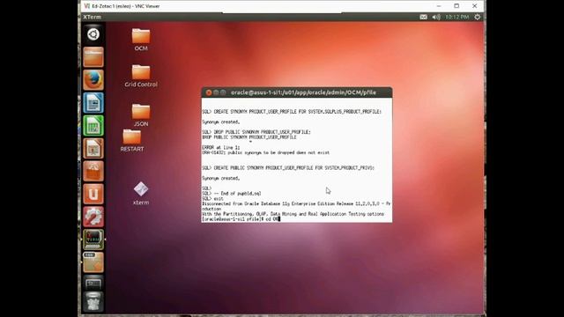Open LibreOffice Calc from launcher
This screenshot has width=564, height=317.
coord(93,125)
